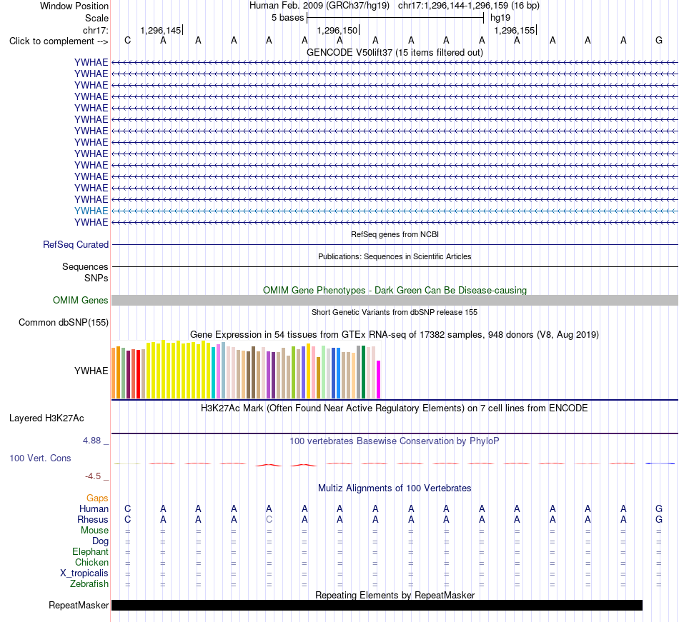Open the 'H3K27Ac Mark' ENCODE track title
The image size is (679, 622).
[395, 408]
